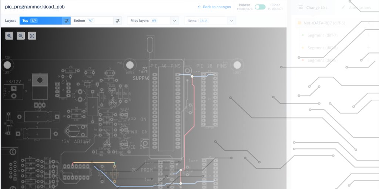The image size is (379, 189).
Task: Select the Top layers tab
Action: pos(41,21)
